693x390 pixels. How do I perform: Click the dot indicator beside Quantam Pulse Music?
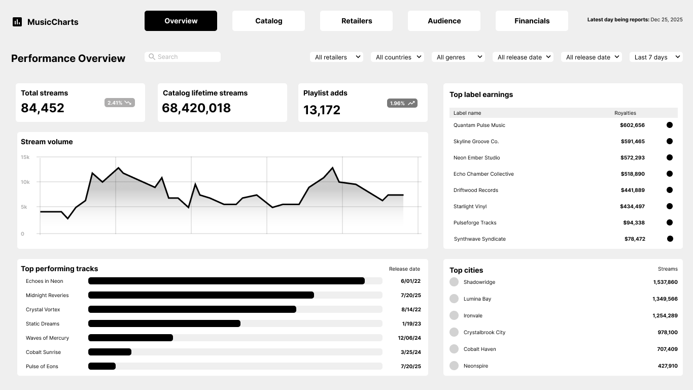pos(670,124)
